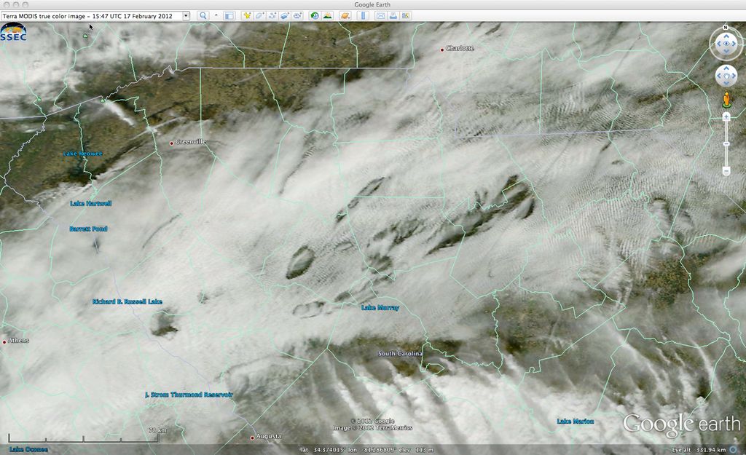Add a polygon using the toolbar

point(260,16)
